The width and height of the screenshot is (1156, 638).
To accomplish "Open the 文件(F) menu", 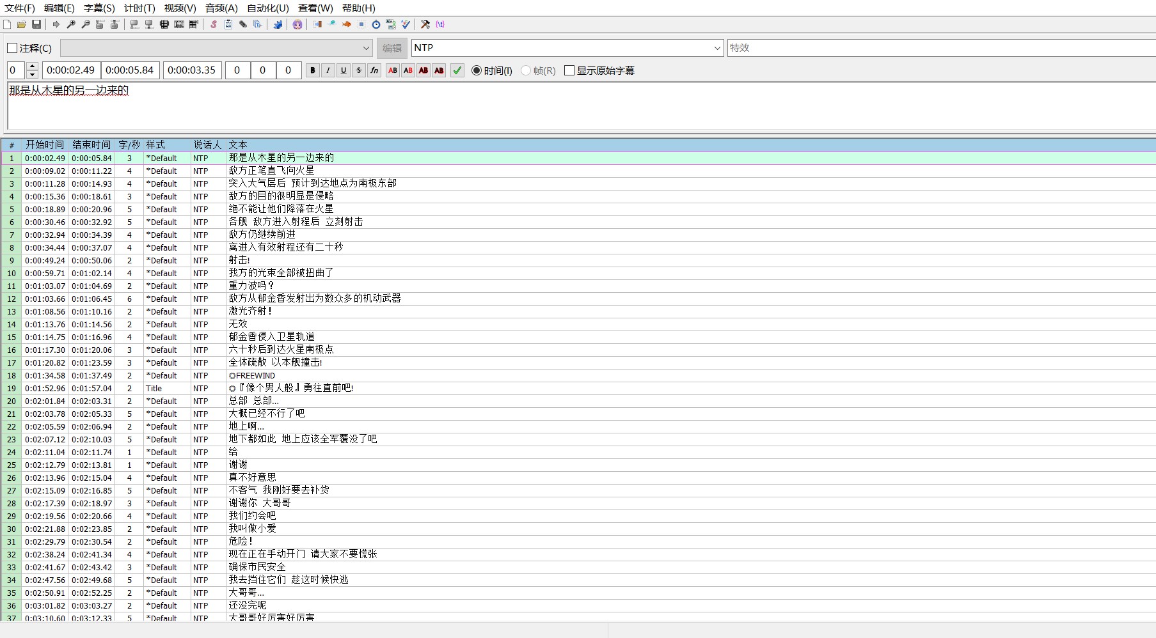I will tap(20, 8).
